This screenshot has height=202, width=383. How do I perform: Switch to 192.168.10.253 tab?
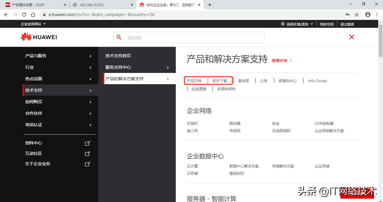[x=103, y=5]
